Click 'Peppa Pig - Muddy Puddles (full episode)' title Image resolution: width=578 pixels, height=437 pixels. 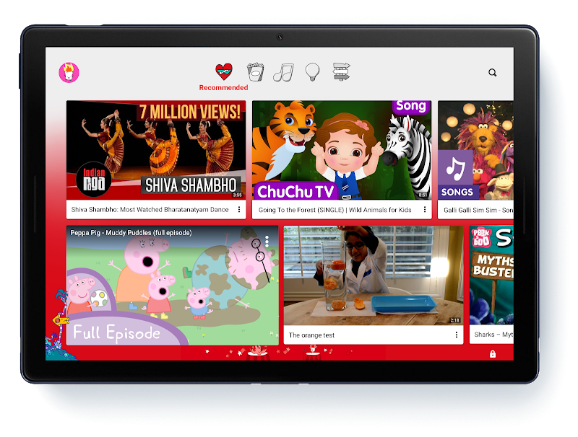131,232
